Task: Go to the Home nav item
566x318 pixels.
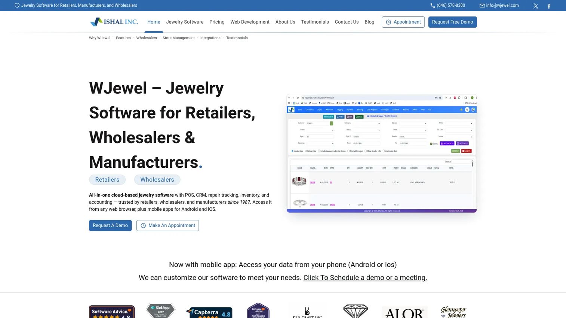Action: (154, 22)
